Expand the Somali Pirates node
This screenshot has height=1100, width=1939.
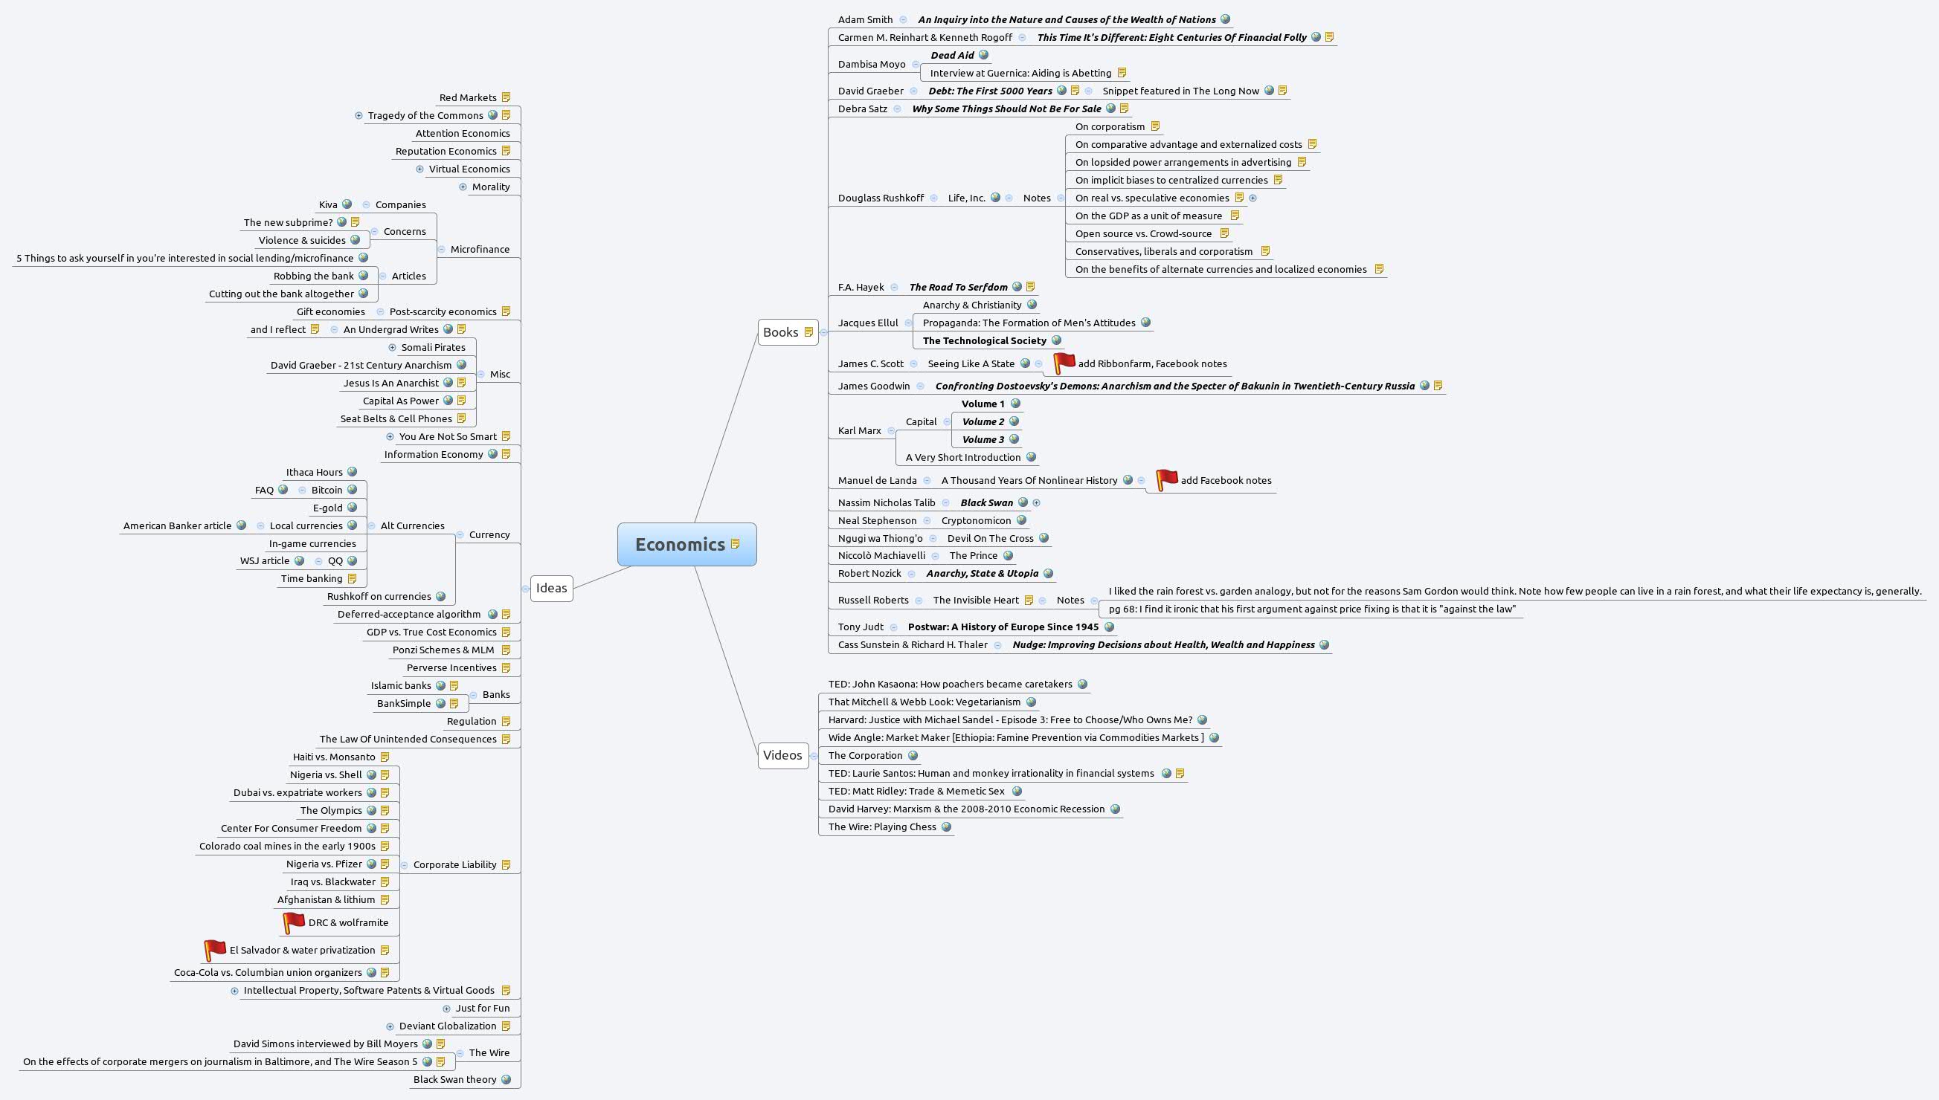pyautogui.click(x=391, y=347)
